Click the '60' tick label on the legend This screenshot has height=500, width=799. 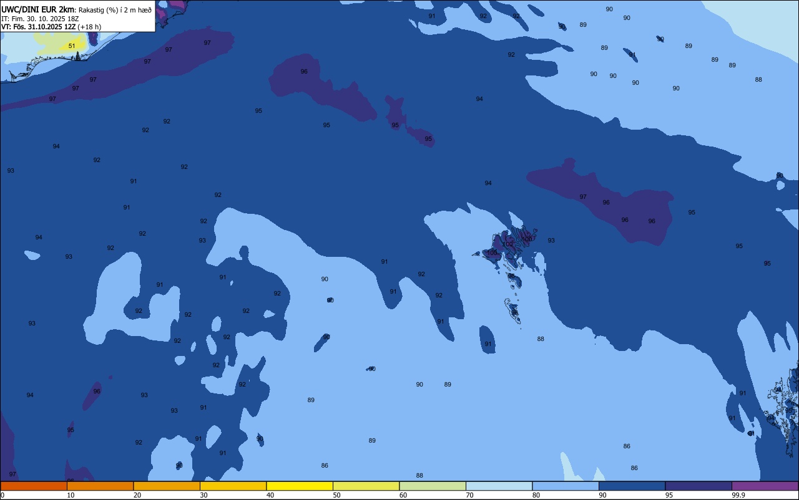(403, 495)
